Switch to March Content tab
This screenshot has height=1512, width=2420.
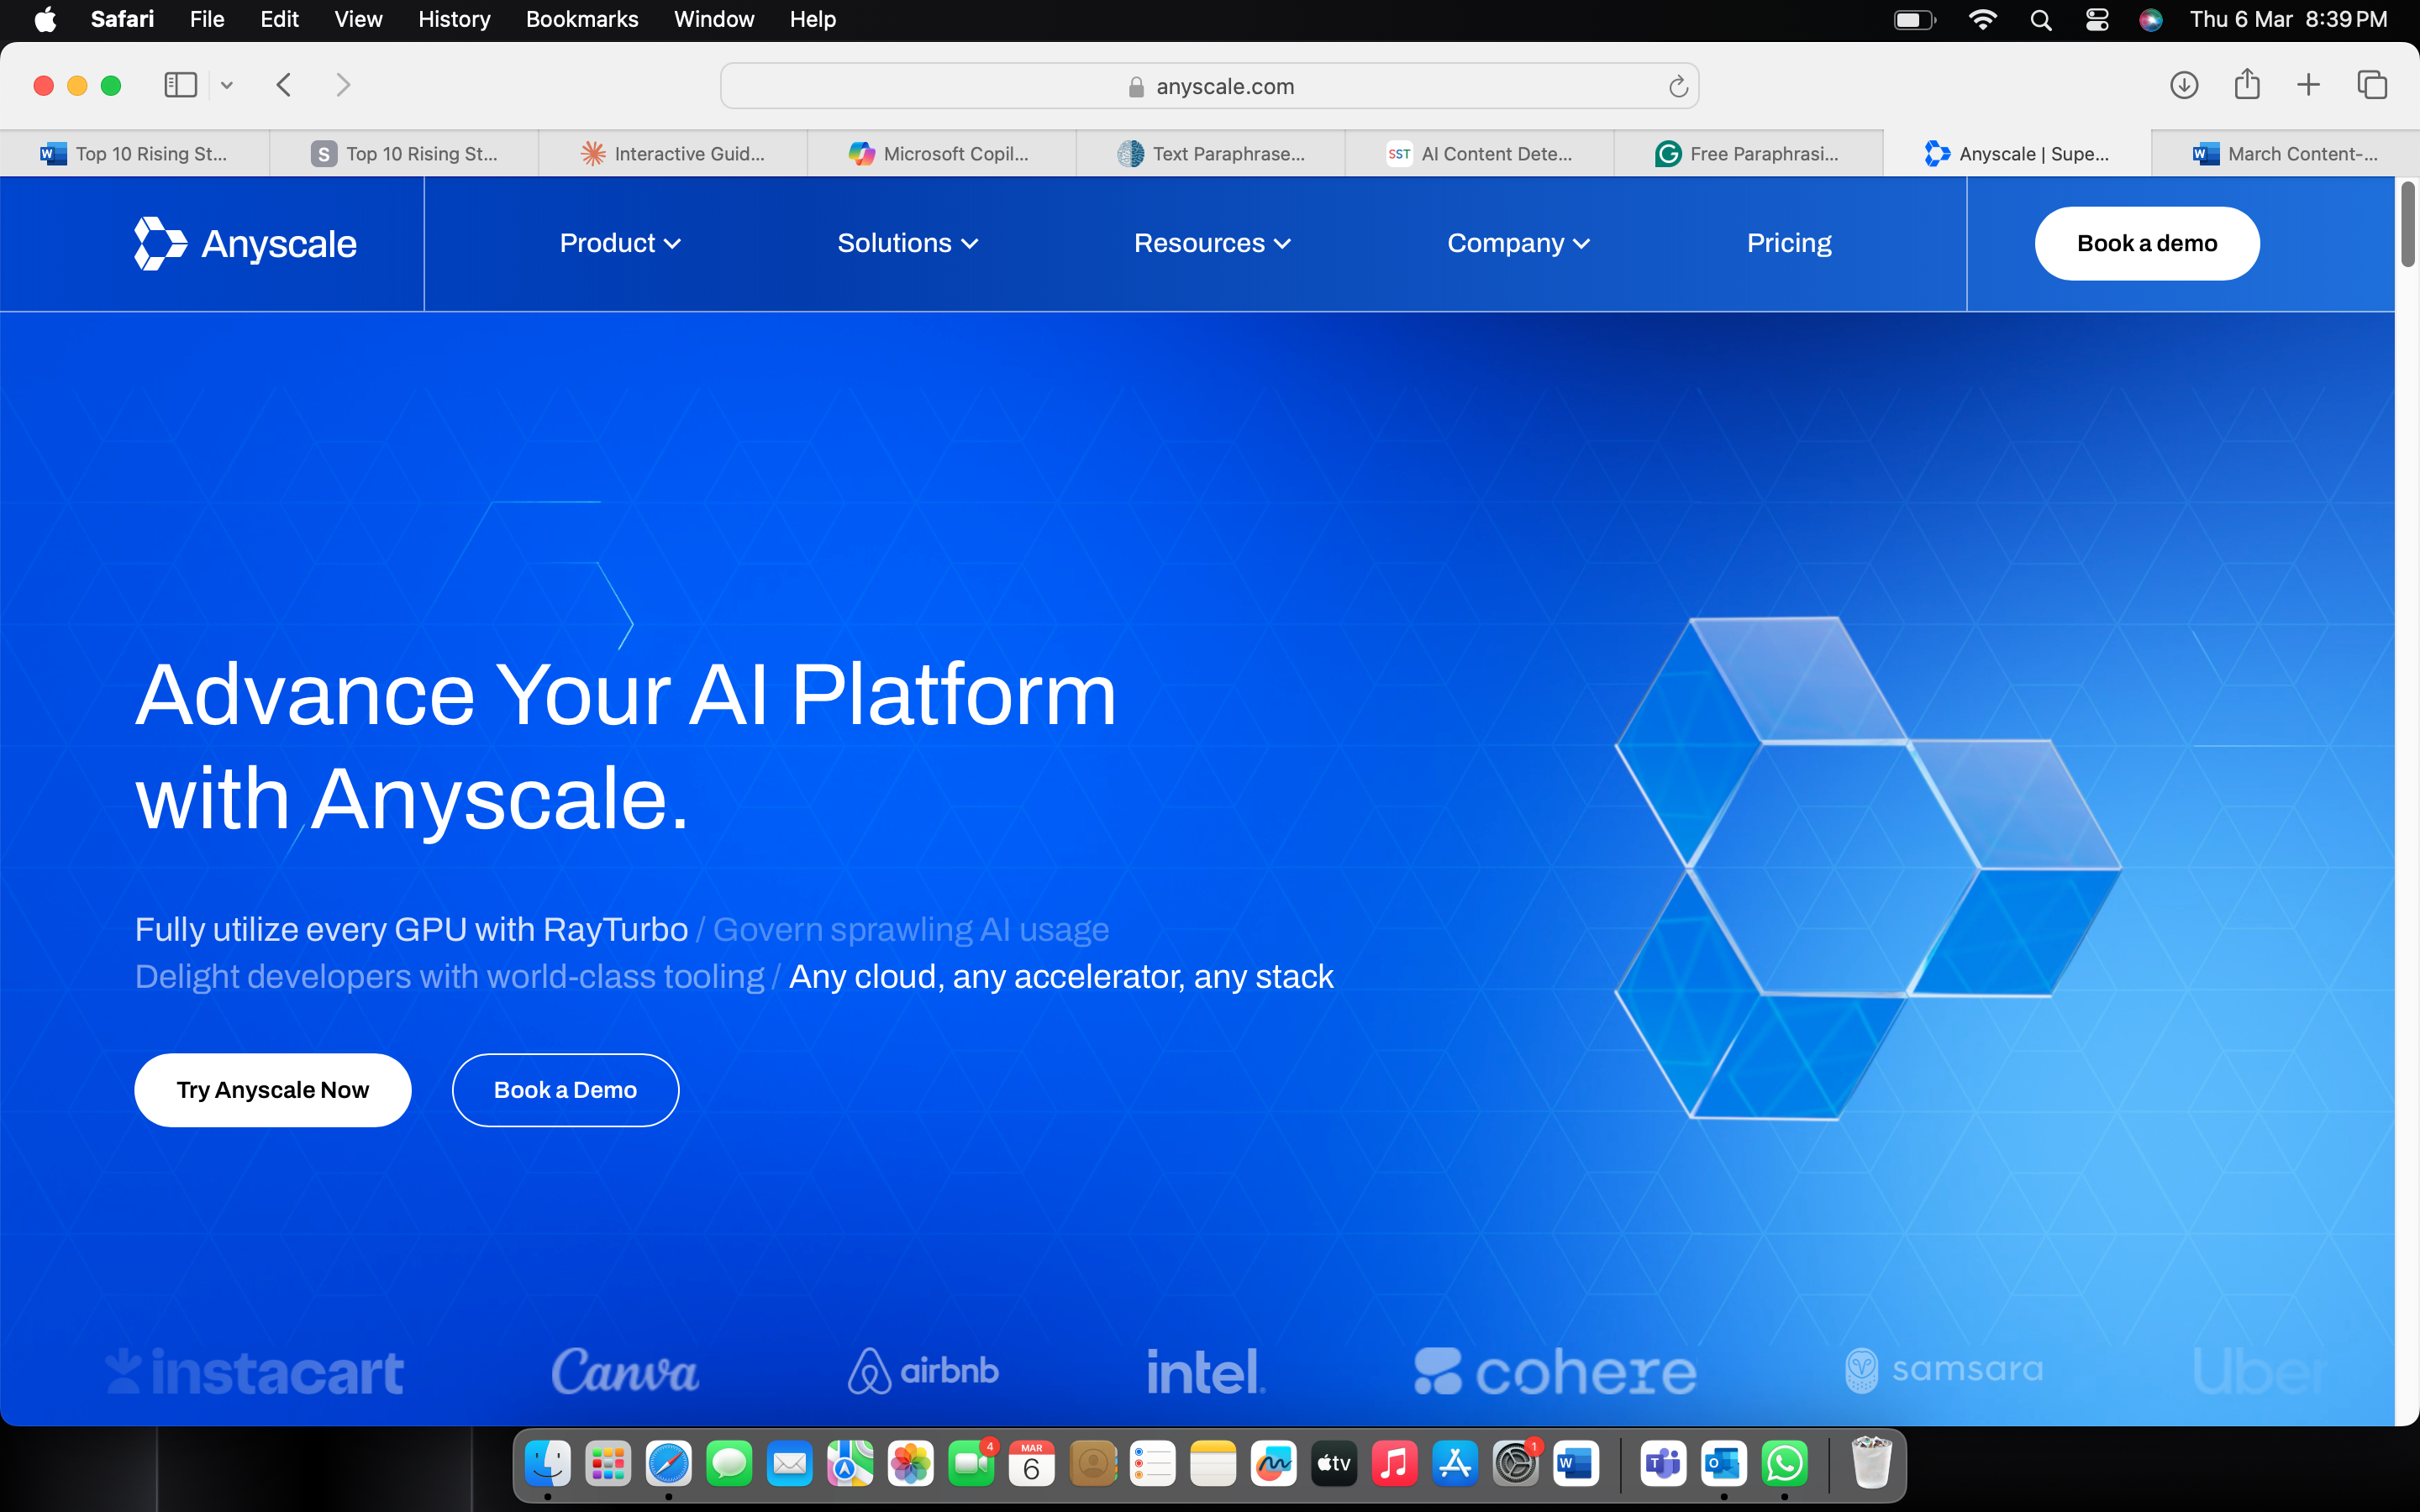click(x=2286, y=154)
